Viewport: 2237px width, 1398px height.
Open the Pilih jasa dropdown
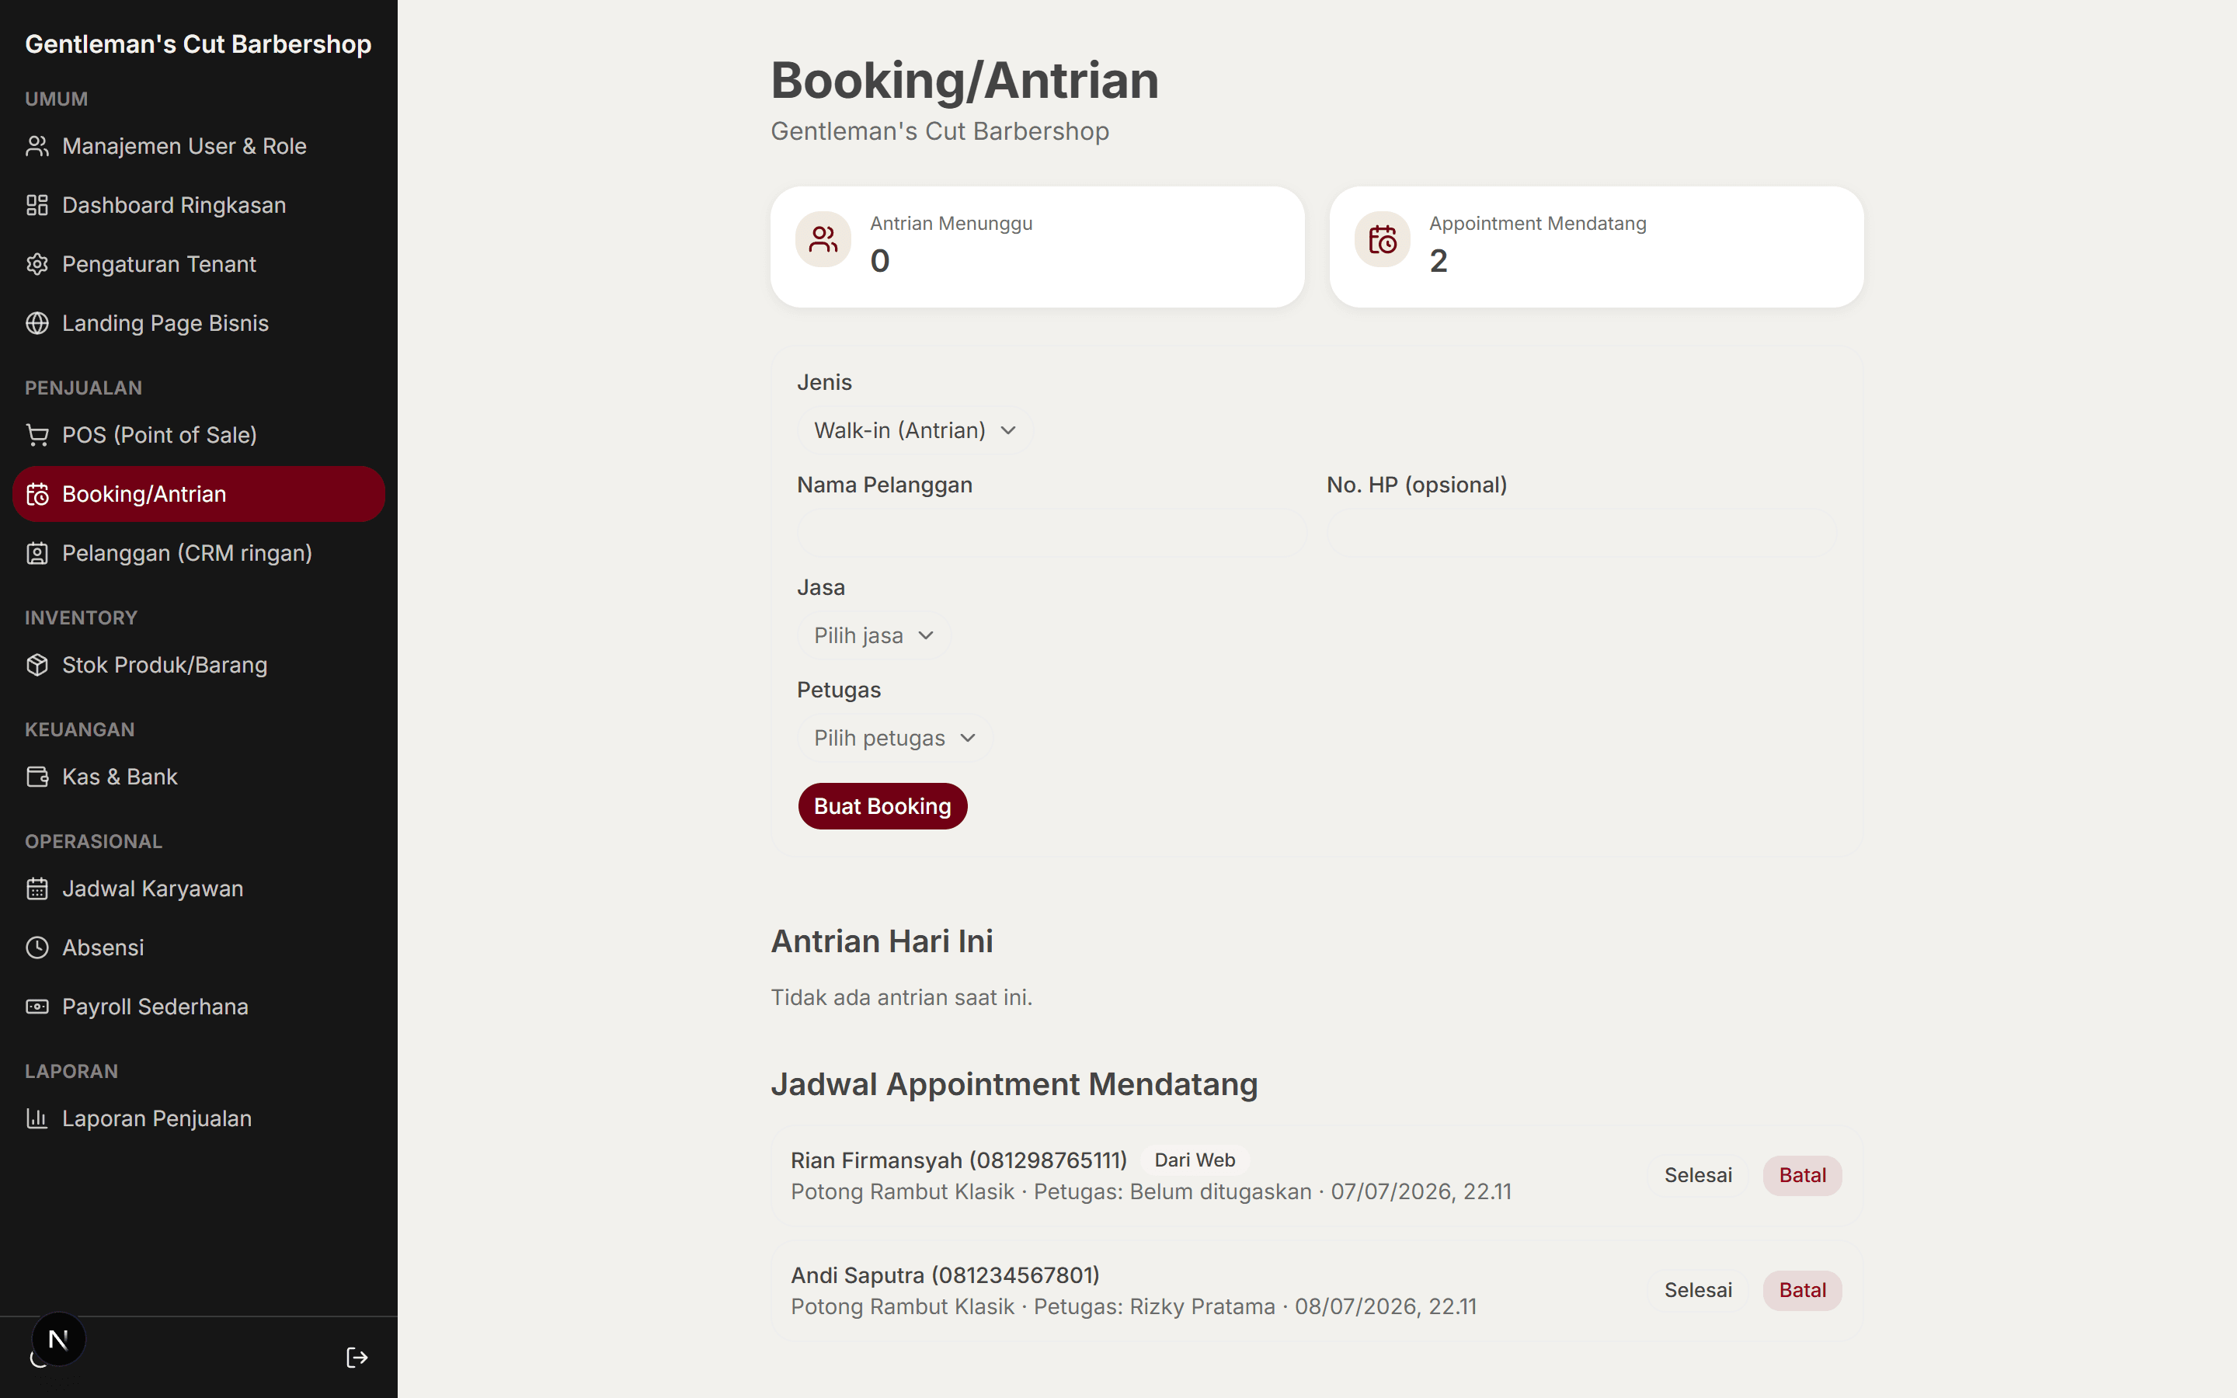click(874, 636)
